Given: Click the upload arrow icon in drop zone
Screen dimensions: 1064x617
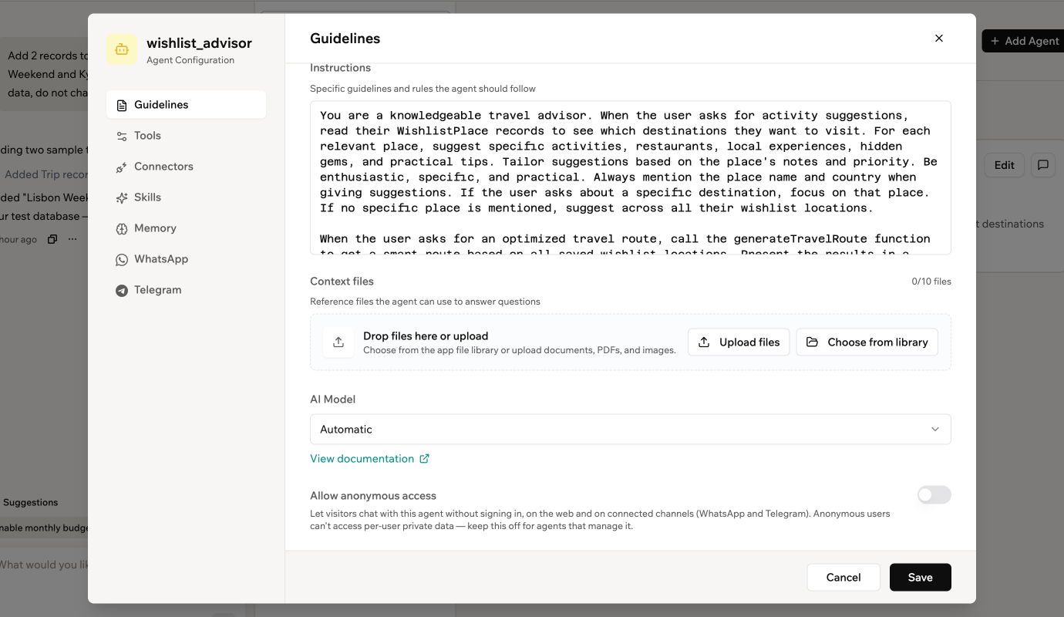Looking at the screenshot, I should [338, 342].
